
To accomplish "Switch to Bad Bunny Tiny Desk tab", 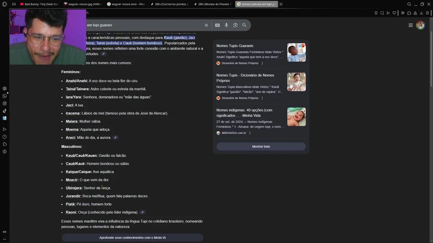I will click(x=39, y=4).
